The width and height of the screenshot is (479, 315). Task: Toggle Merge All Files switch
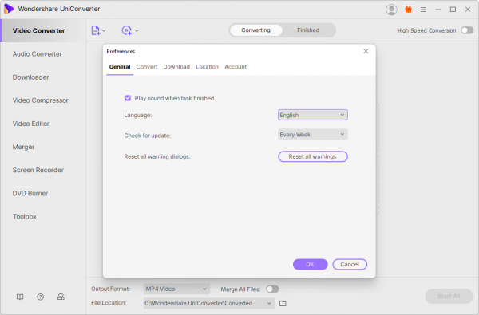tap(272, 289)
